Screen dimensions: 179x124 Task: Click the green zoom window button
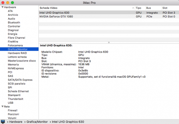[13, 3]
